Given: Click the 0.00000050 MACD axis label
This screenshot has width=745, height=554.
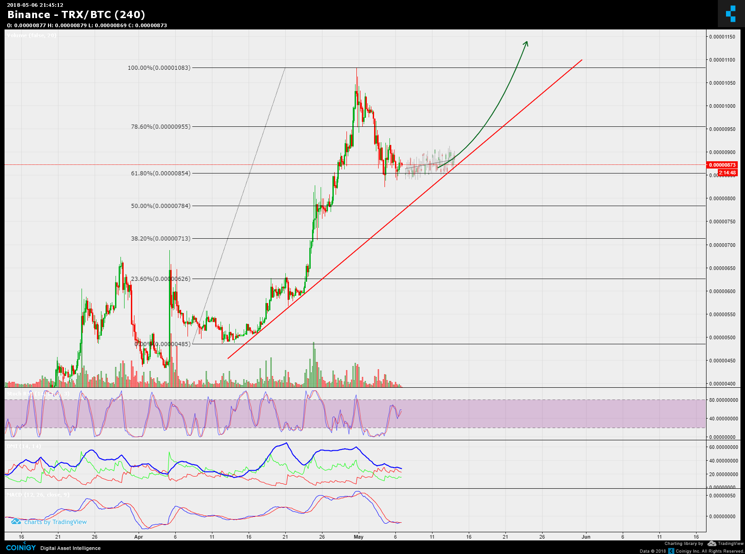Looking at the screenshot, I should click(722, 496).
